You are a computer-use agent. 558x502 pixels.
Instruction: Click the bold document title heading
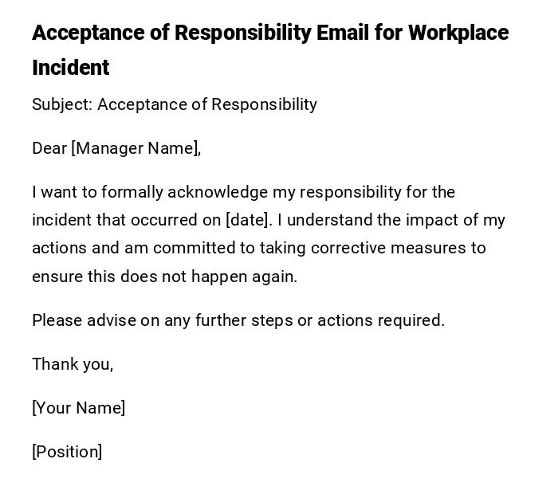pos(269,33)
